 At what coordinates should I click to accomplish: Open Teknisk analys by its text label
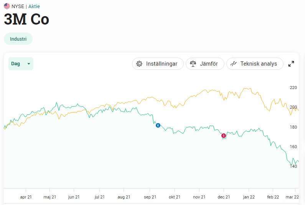(x=259, y=64)
